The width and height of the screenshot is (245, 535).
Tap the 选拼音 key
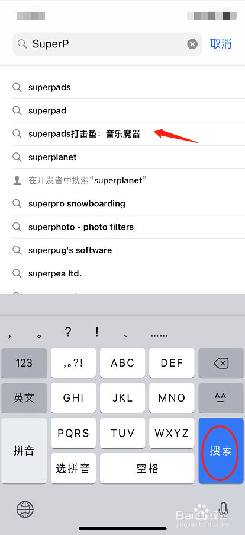point(73,468)
